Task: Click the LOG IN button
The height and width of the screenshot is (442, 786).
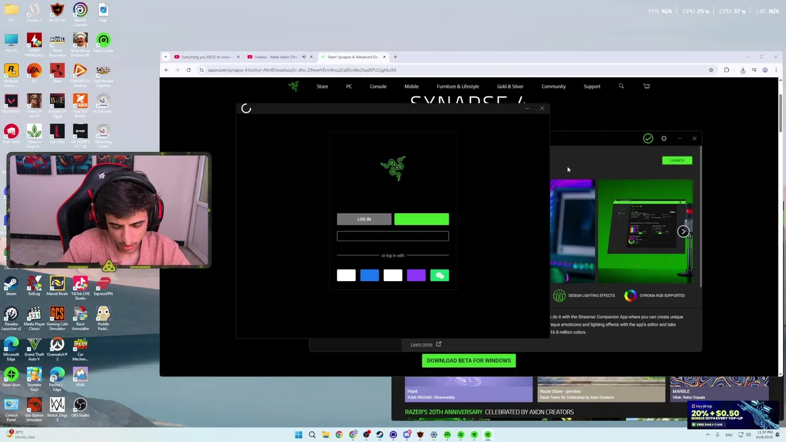Action: (x=364, y=219)
